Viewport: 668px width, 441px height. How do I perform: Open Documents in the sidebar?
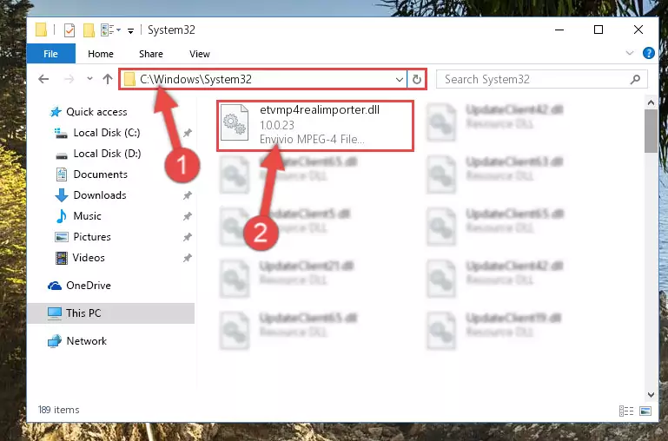click(100, 174)
